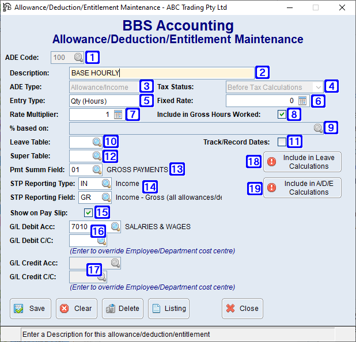Enable Track/Record Dates checkbox
356x342 pixels.
282,142
